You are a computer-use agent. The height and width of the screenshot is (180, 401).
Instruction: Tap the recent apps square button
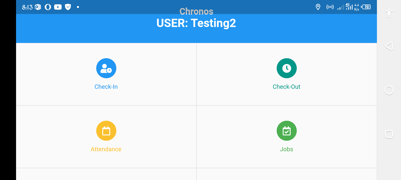click(x=389, y=134)
